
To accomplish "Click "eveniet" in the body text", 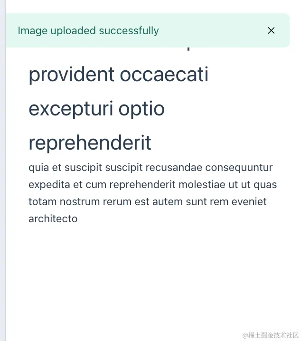I will tap(249, 202).
